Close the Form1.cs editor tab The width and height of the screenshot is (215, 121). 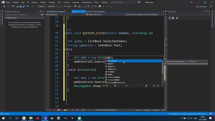tap(84, 11)
